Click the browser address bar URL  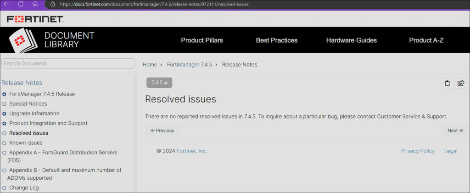pyautogui.click(x=154, y=4)
